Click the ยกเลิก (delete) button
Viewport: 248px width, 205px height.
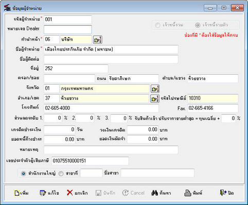77,193
